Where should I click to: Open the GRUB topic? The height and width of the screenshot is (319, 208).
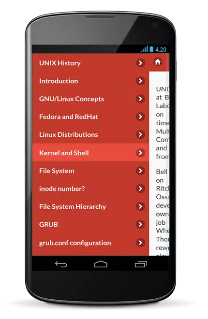[x=90, y=224]
